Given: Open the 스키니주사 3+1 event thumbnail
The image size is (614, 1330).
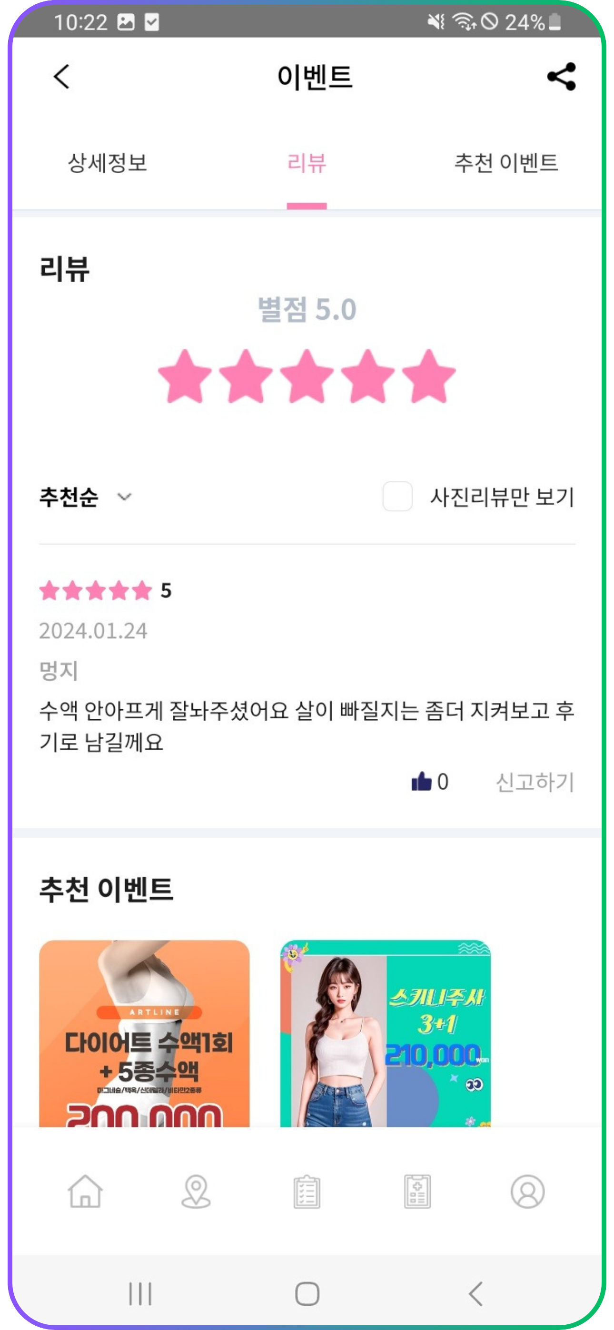Looking at the screenshot, I should (385, 1033).
